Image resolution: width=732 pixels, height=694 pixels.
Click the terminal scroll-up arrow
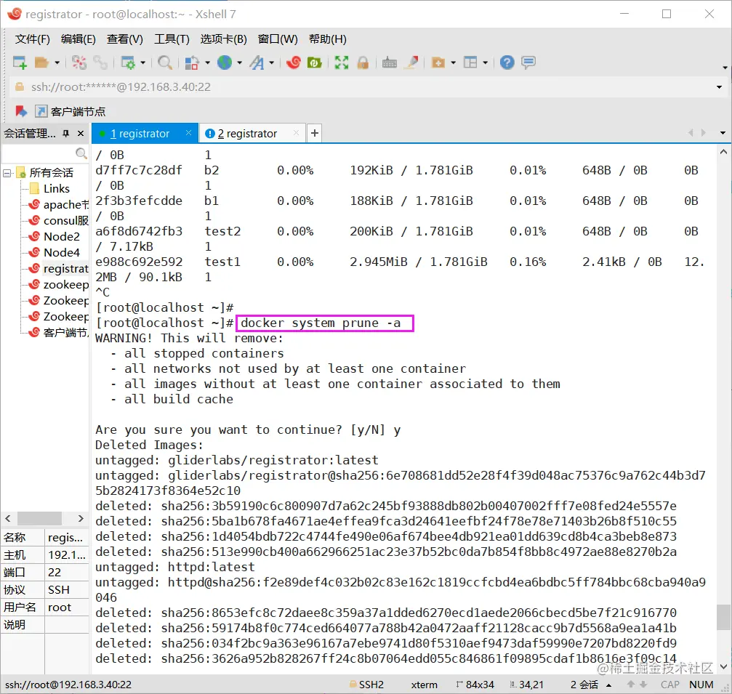723,152
